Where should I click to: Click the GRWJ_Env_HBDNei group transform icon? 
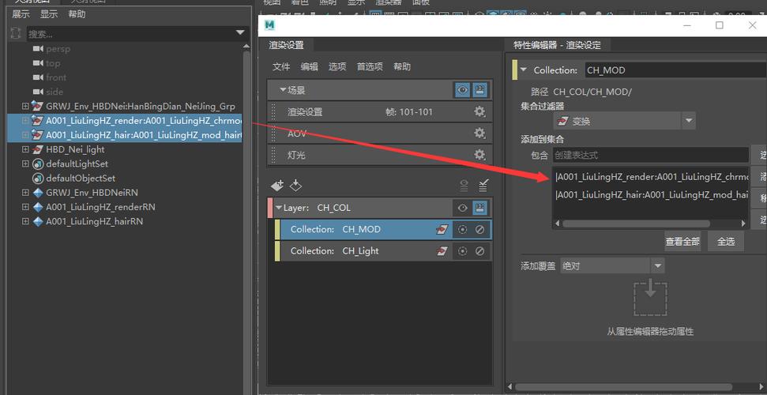(38, 106)
